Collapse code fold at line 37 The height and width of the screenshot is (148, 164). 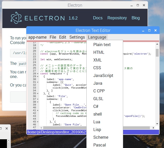(x=38, y=99)
